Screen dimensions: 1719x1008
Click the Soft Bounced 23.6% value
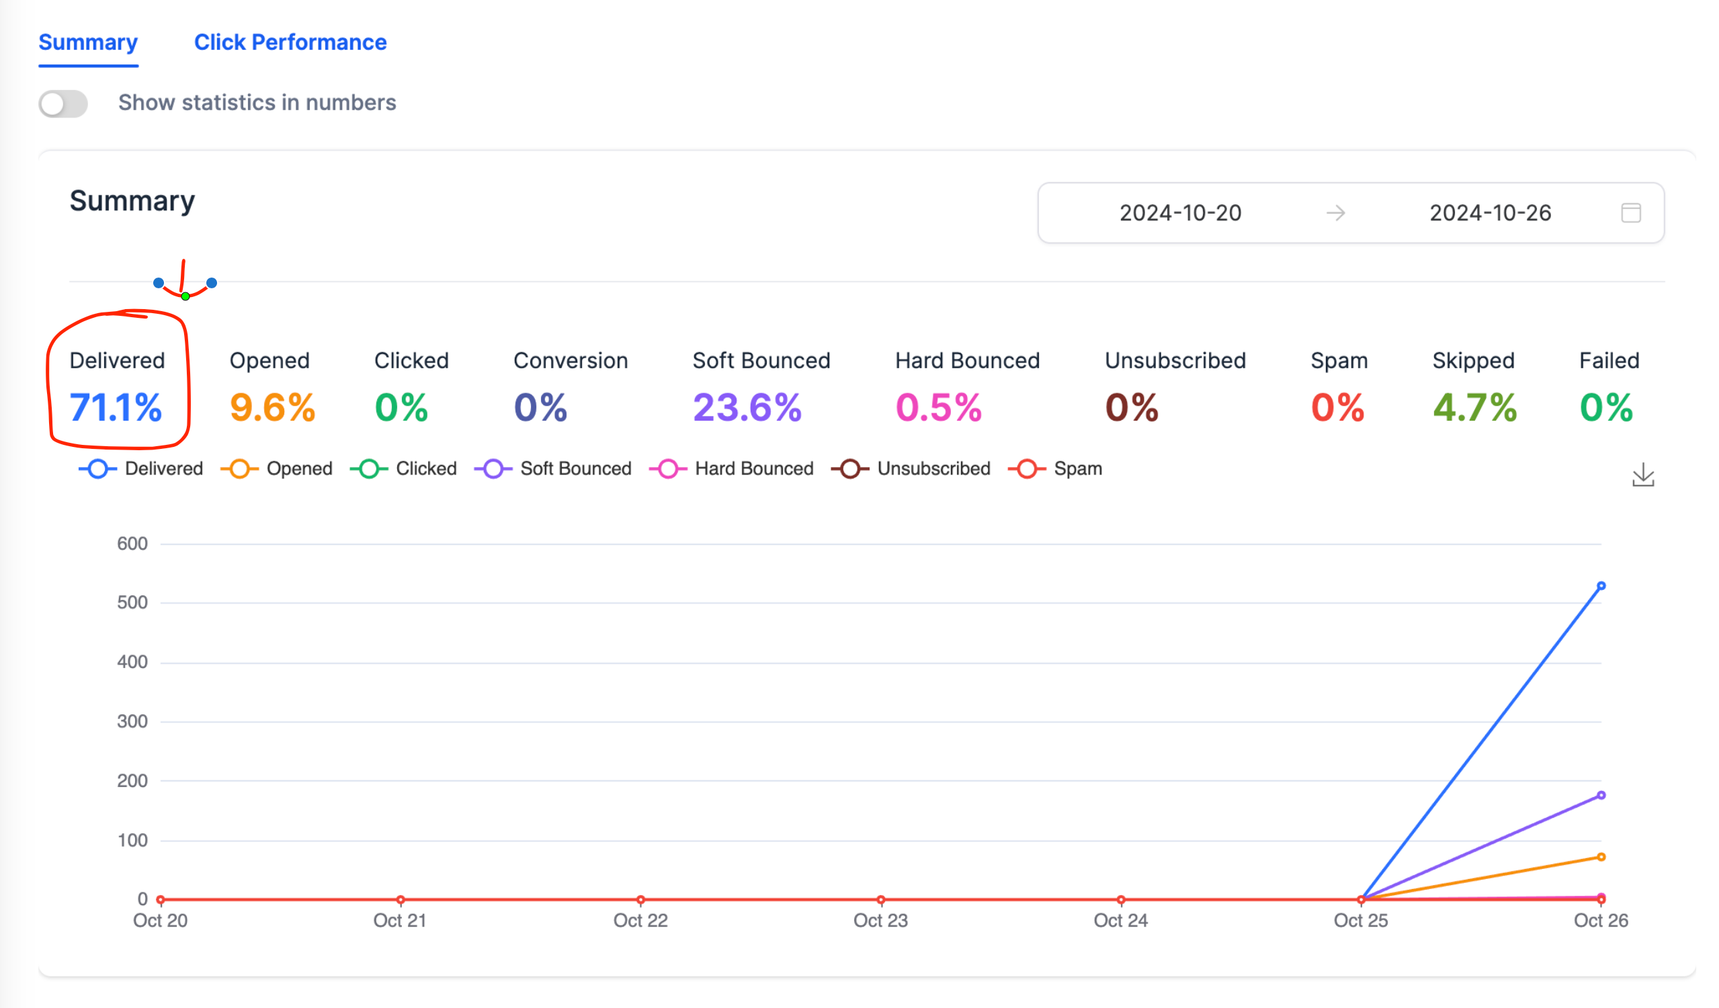(747, 408)
